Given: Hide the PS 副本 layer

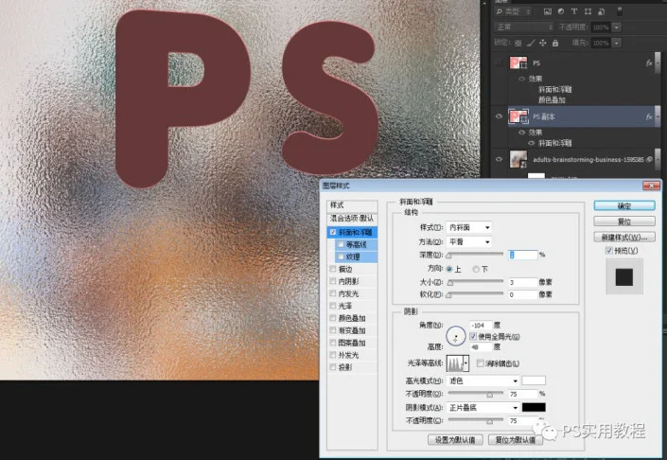Looking at the screenshot, I should point(499,116).
